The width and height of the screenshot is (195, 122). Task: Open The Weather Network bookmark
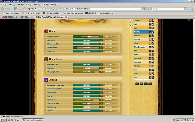[74, 13]
